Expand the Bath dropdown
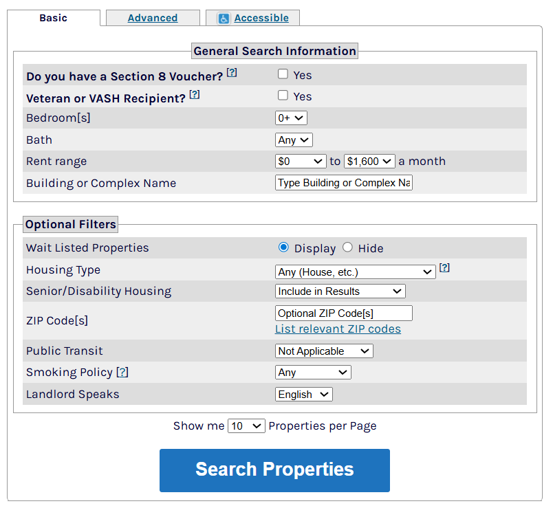Screen dimensions: 553x508 click(x=293, y=140)
